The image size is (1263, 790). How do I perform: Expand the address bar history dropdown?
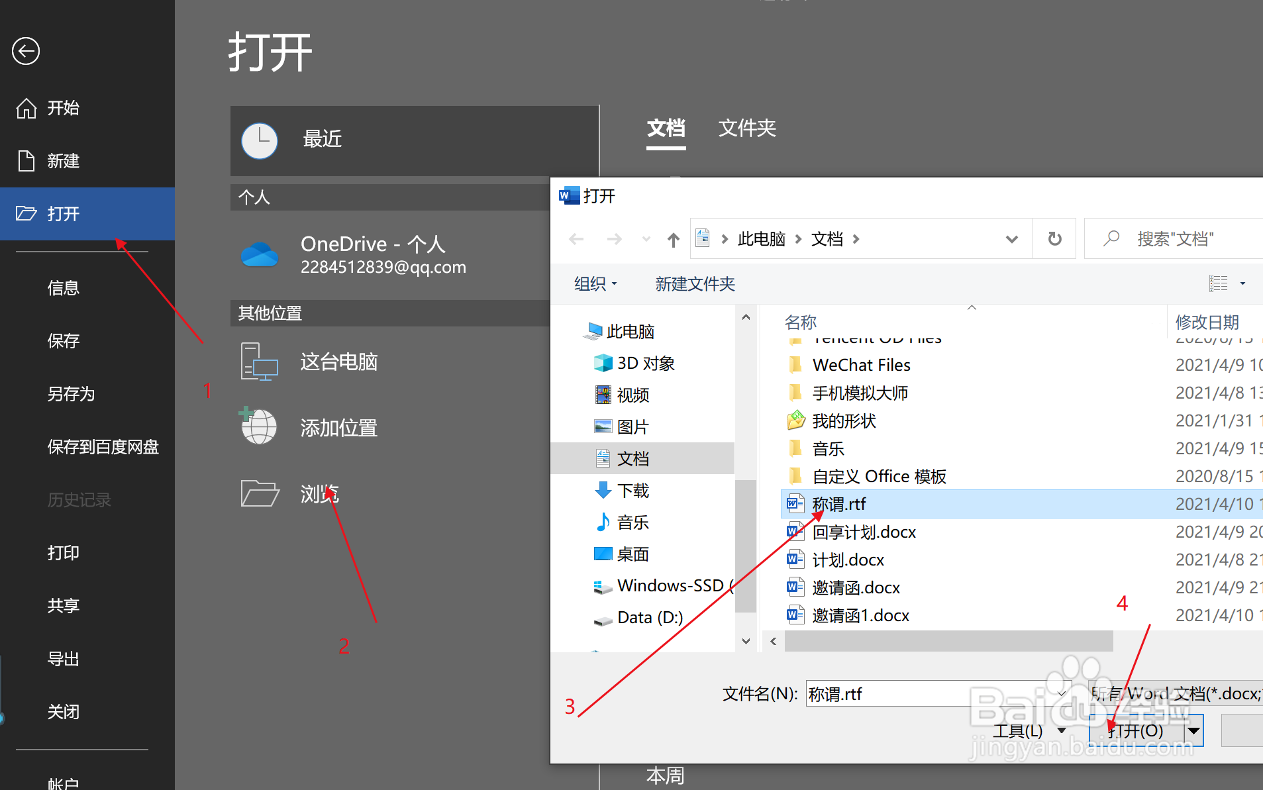coord(1012,239)
